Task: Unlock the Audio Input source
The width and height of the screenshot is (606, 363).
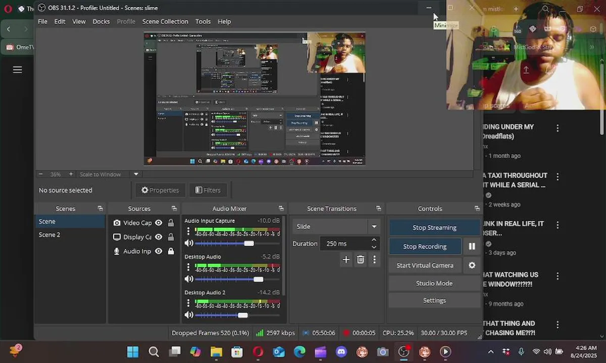Action: (x=171, y=251)
